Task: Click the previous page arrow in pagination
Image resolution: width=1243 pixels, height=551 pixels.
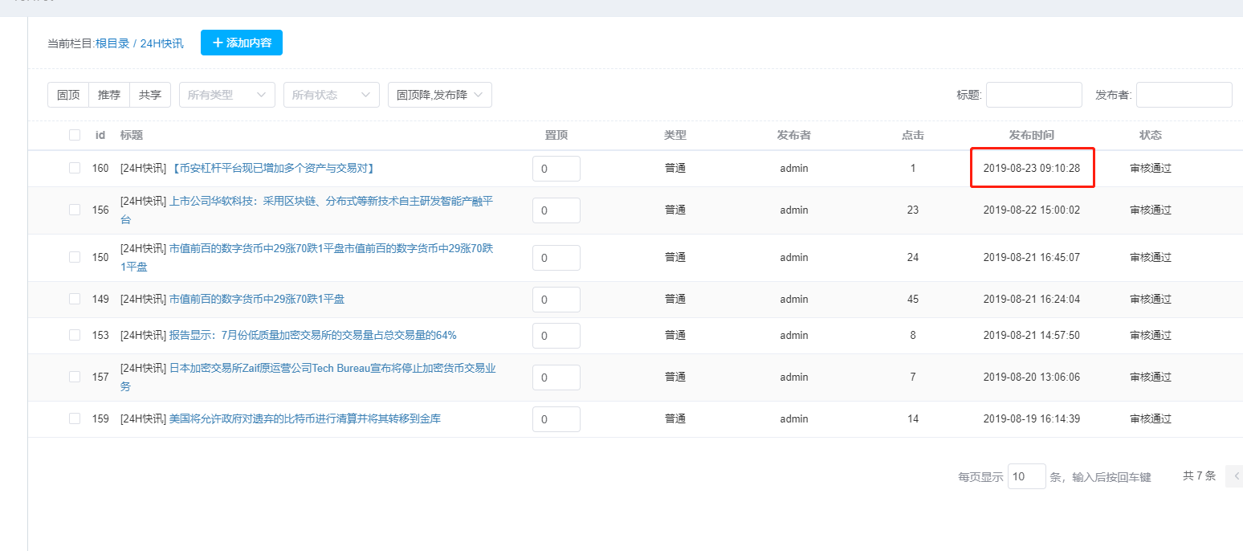Action: (1235, 476)
